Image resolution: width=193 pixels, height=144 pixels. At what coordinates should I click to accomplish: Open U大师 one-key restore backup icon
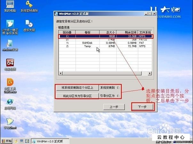[10, 27]
